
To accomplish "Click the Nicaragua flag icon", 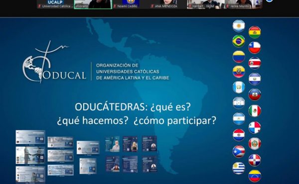I will [239, 119].
